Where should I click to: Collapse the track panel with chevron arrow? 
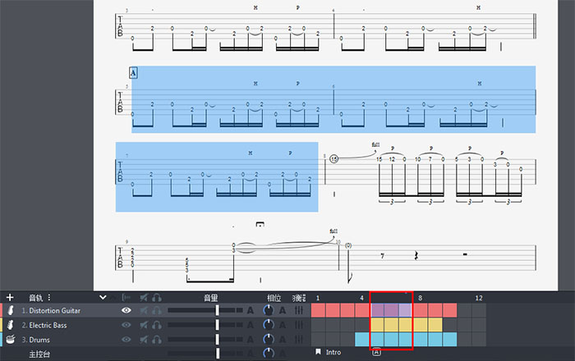pos(103,297)
